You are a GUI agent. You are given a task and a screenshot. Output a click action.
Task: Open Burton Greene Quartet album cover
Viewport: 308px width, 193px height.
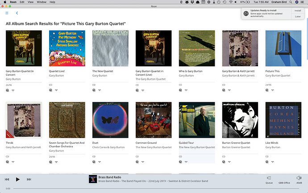[240, 120]
